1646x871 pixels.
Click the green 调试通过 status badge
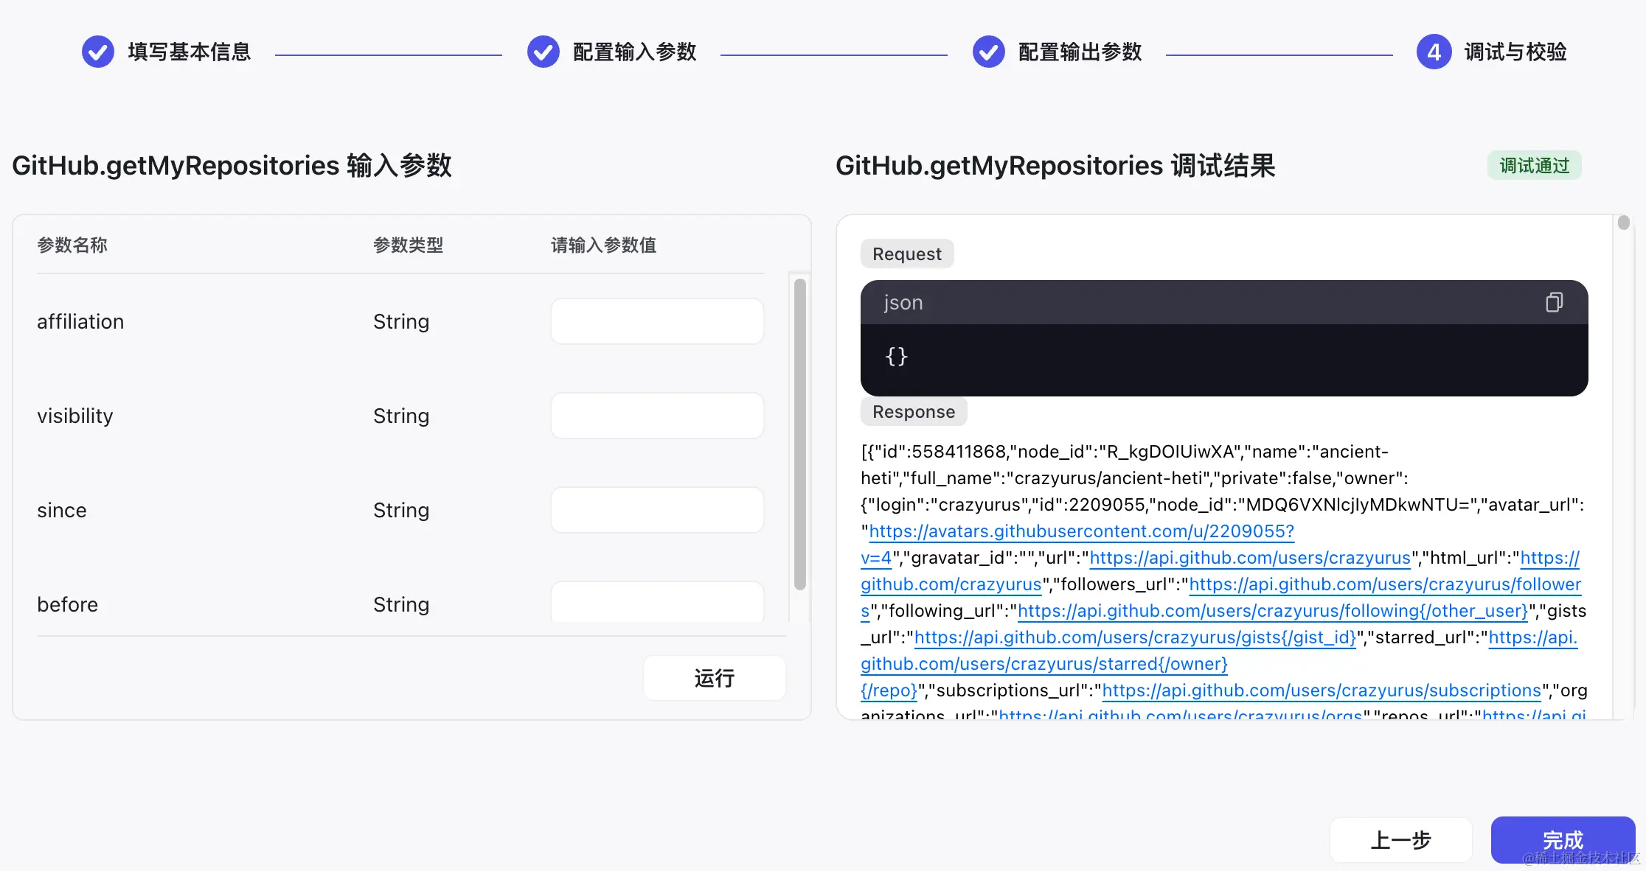pyautogui.click(x=1534, y=165)
